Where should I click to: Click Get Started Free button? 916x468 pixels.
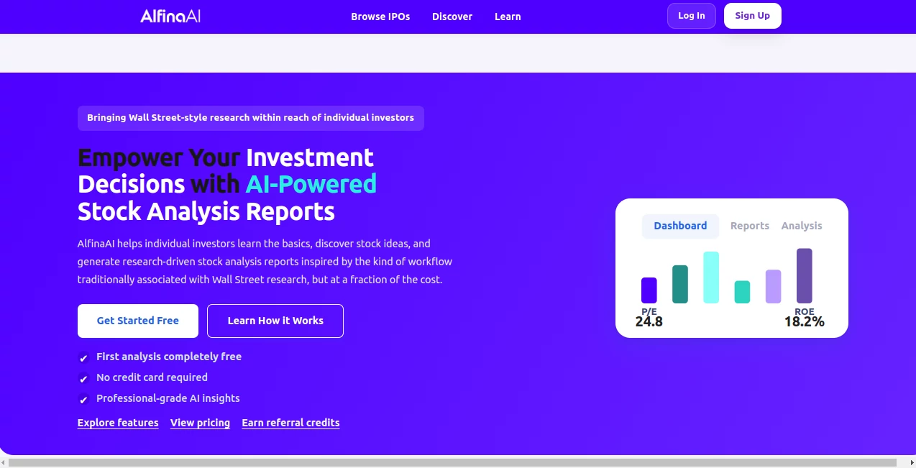click(x=138, y=321)
